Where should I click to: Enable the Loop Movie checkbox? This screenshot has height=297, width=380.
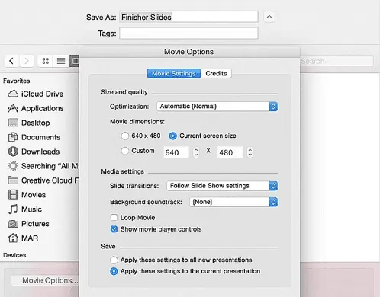point(114,218)
